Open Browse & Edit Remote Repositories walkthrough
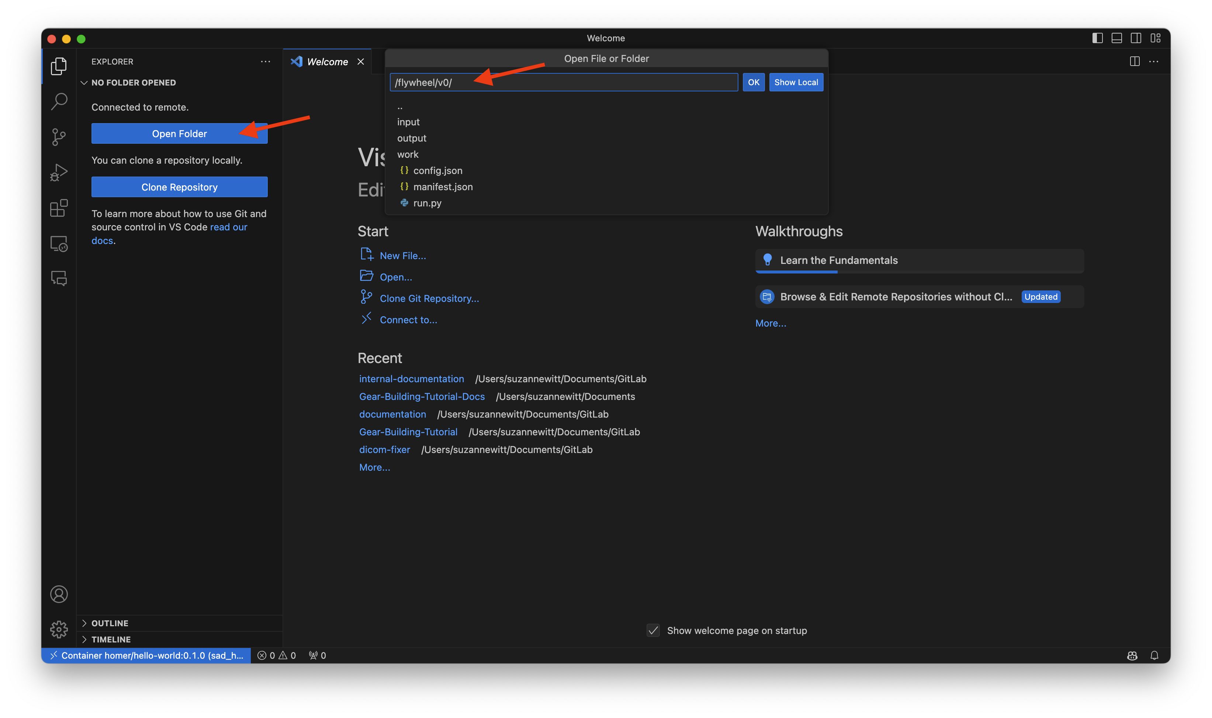The height and width of the screenshot is (718, 1212). 920,297
